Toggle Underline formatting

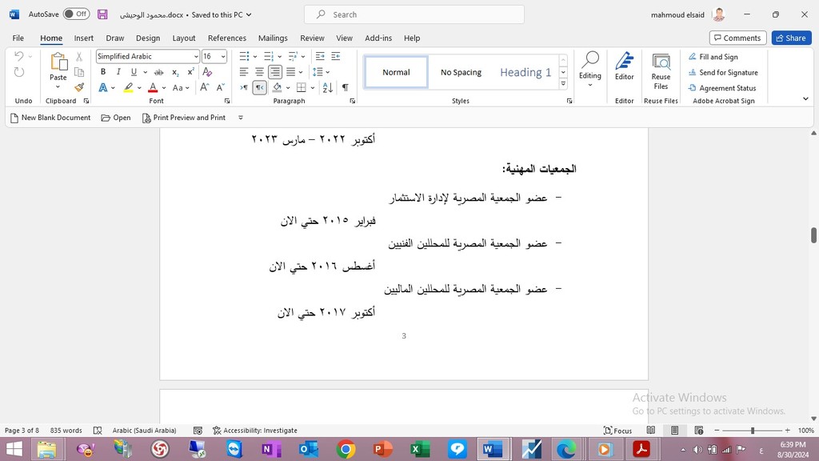point(134,72)
